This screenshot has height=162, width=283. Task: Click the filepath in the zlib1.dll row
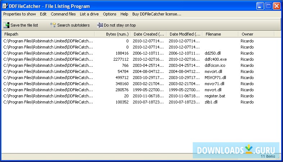coord(48,102)
